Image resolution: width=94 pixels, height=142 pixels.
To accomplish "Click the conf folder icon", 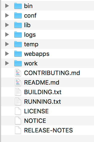I will [x=18, y=15].
